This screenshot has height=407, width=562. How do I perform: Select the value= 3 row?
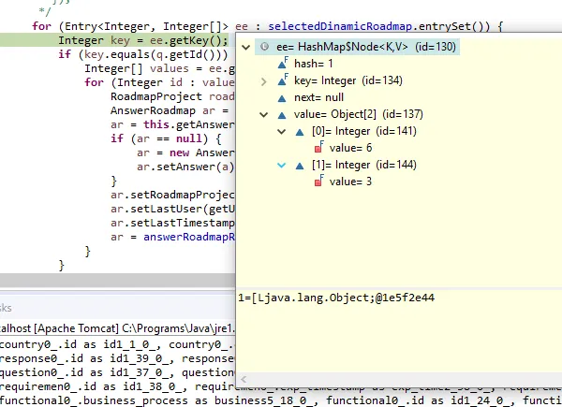tap(350, 182)
